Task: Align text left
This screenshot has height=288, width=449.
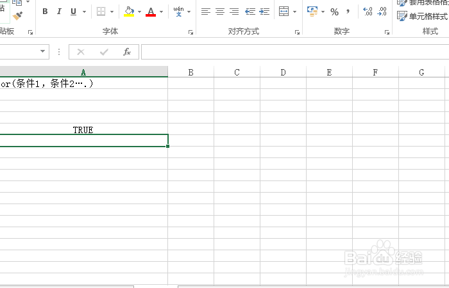Action: tap(206, 12)
